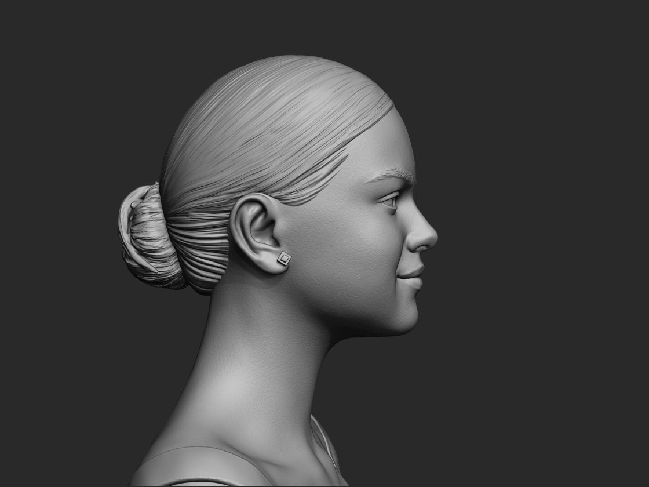Click the lips of the sculpted face

411,277
